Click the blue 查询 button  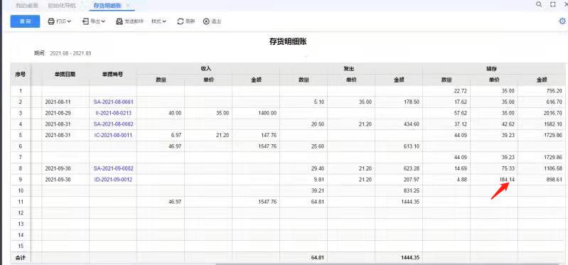click(x=25, y=21)
